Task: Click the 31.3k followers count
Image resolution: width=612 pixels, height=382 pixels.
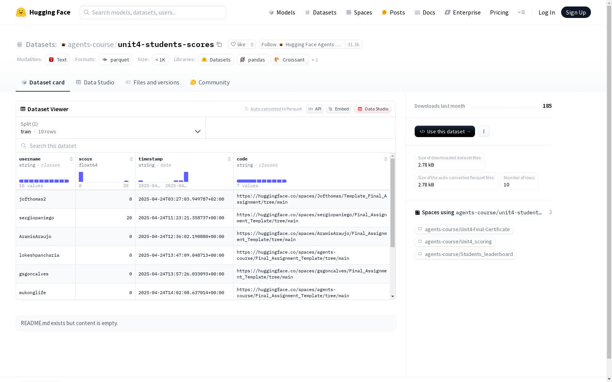Action: click(353, 44)
